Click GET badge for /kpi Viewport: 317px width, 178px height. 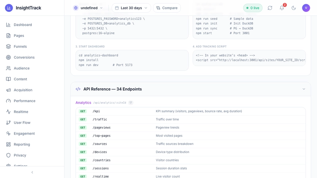[83, 111]
